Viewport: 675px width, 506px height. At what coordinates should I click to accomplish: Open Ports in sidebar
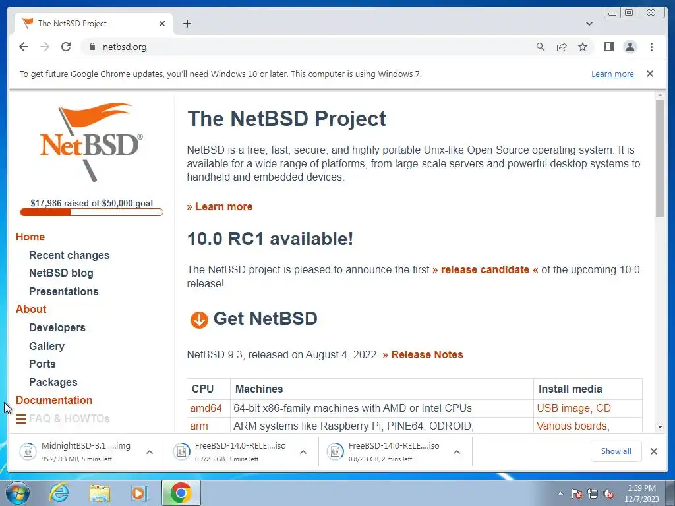42,364
